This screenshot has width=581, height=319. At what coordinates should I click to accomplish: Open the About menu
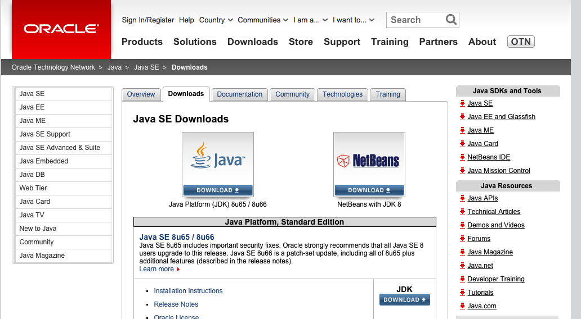click(482, 42)
